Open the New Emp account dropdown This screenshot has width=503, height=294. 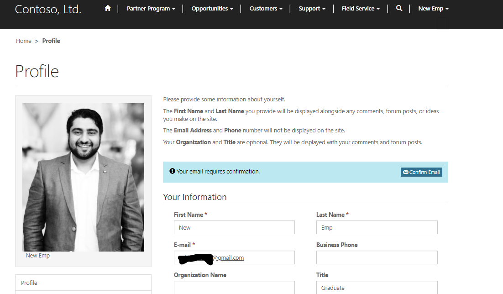coord(433,8)
